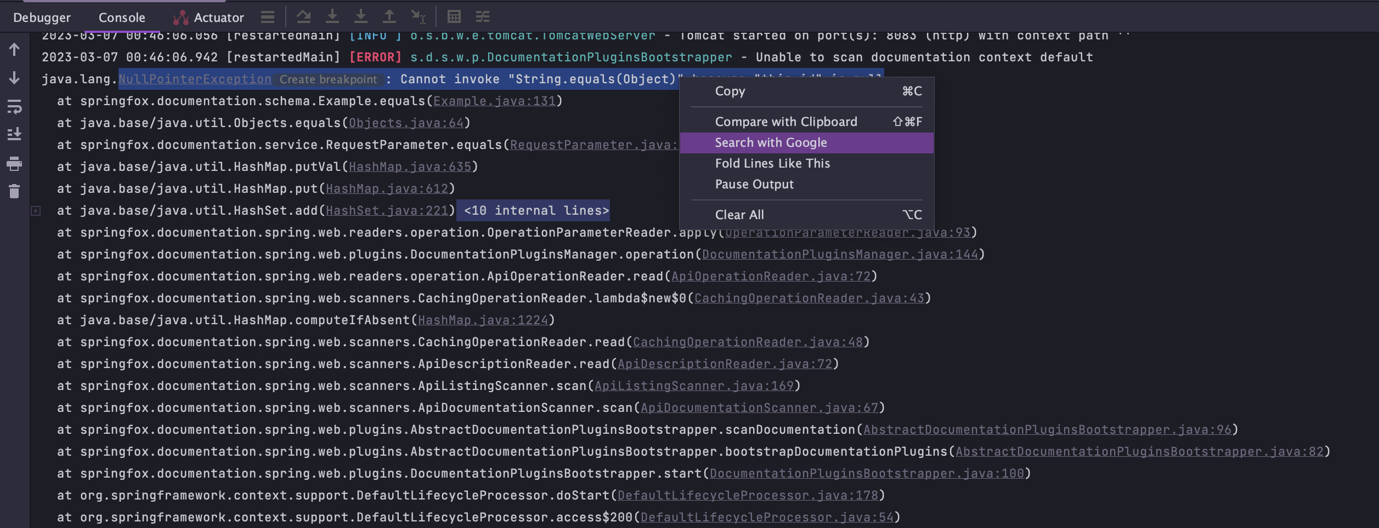Image resolution: width=1379 pixels, height=528 pixels.
Task: Open the OperationParameterReader.java:93 link
Action: (x=847, y=234)
